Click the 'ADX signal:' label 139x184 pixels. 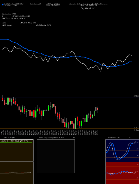(x=7, y=25)
